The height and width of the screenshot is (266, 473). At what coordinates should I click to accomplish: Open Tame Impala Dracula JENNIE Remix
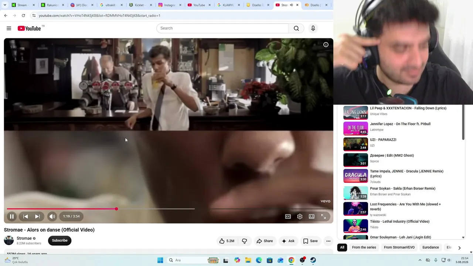406,174
